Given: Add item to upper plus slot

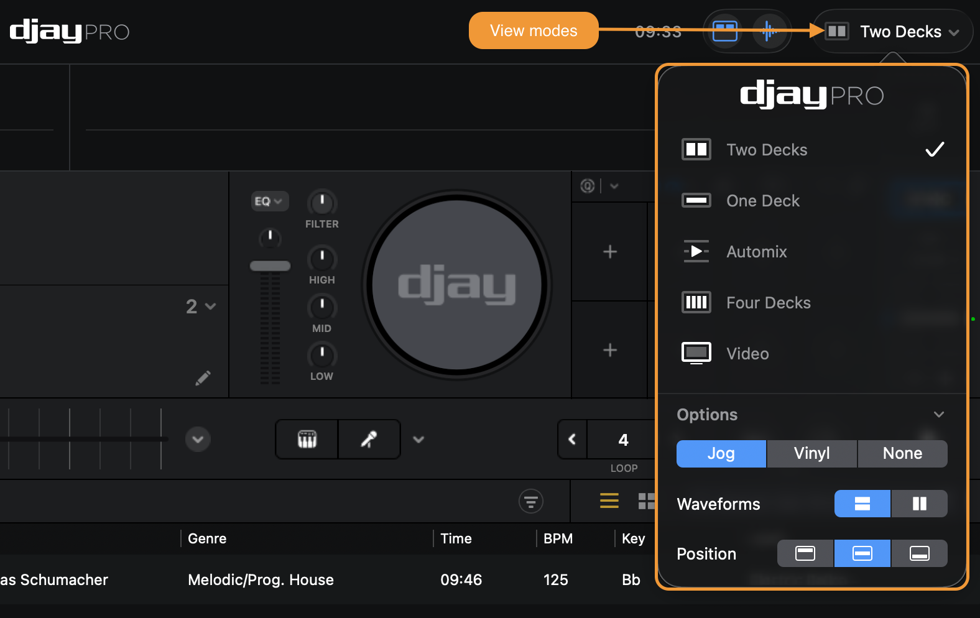Looking at the screenshot, I should [x=610, y=252].
